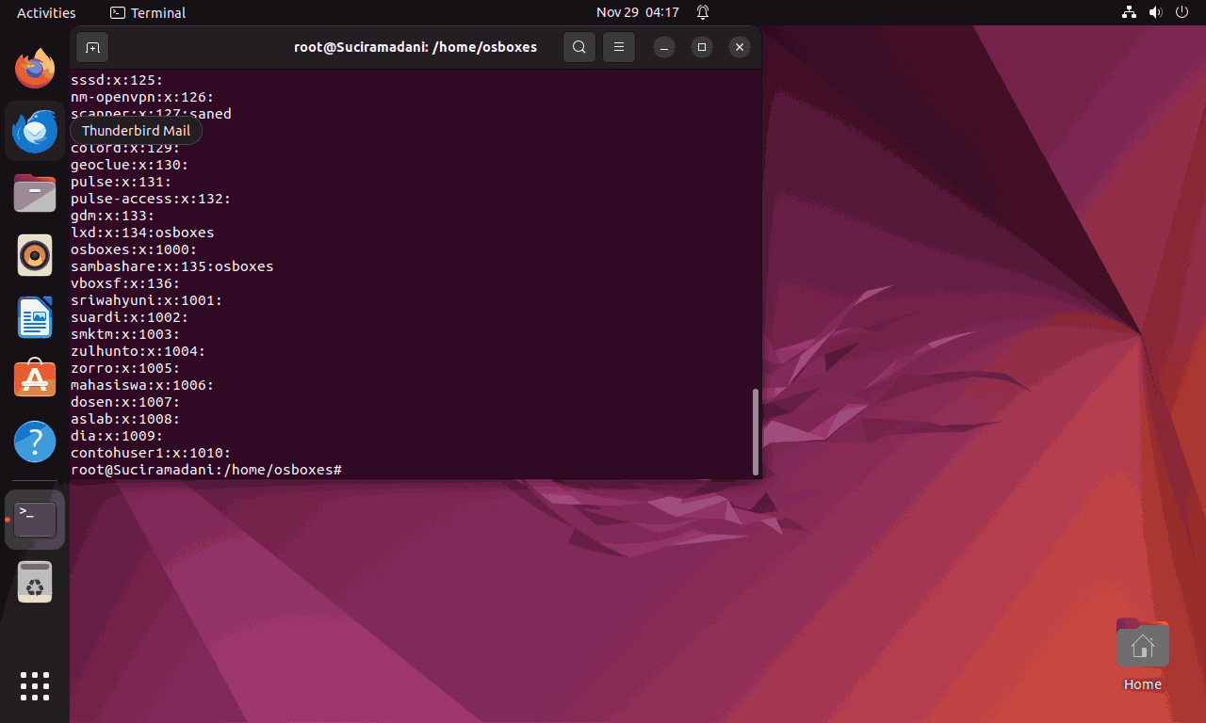Open Thunderbird Mail in the dock
The image size is (1206, 723).
tap(35, 131)
